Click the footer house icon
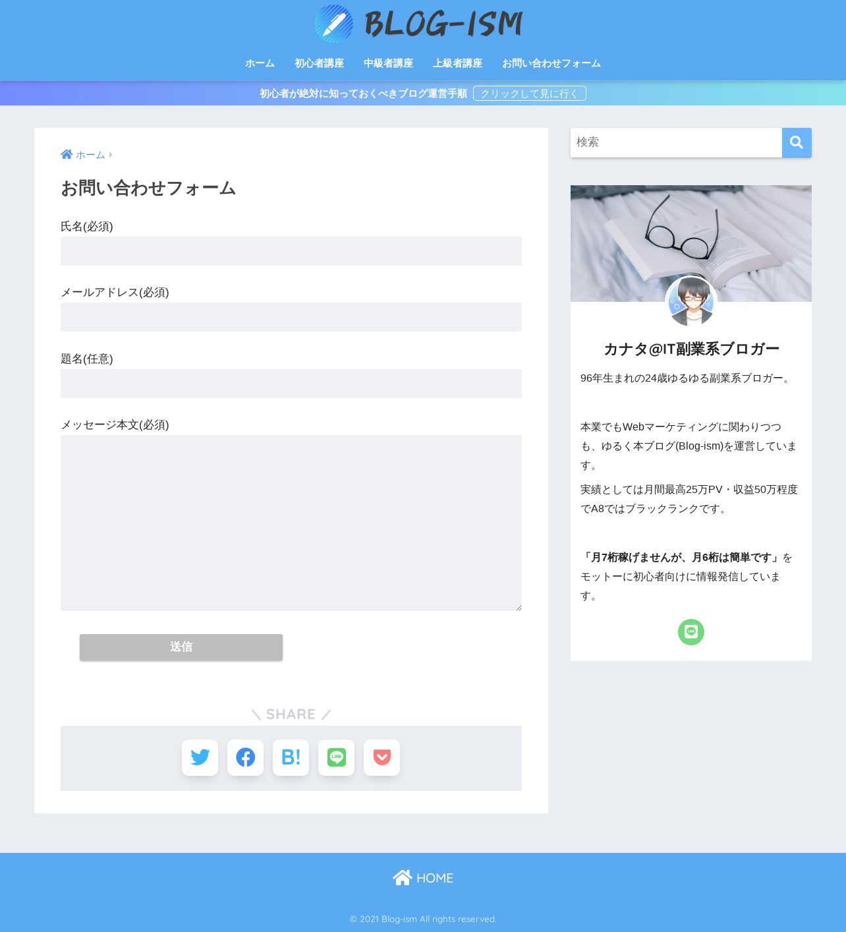Screen dimensions: 846x932 (402, 877)
